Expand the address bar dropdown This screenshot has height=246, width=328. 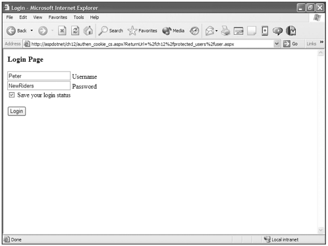[277, 44]
